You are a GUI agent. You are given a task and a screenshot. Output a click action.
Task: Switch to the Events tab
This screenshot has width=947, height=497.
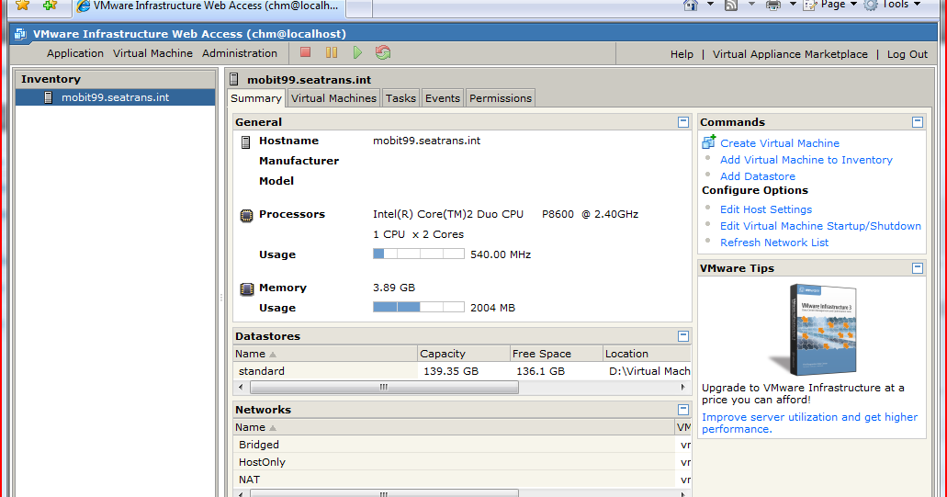(443, 97)
